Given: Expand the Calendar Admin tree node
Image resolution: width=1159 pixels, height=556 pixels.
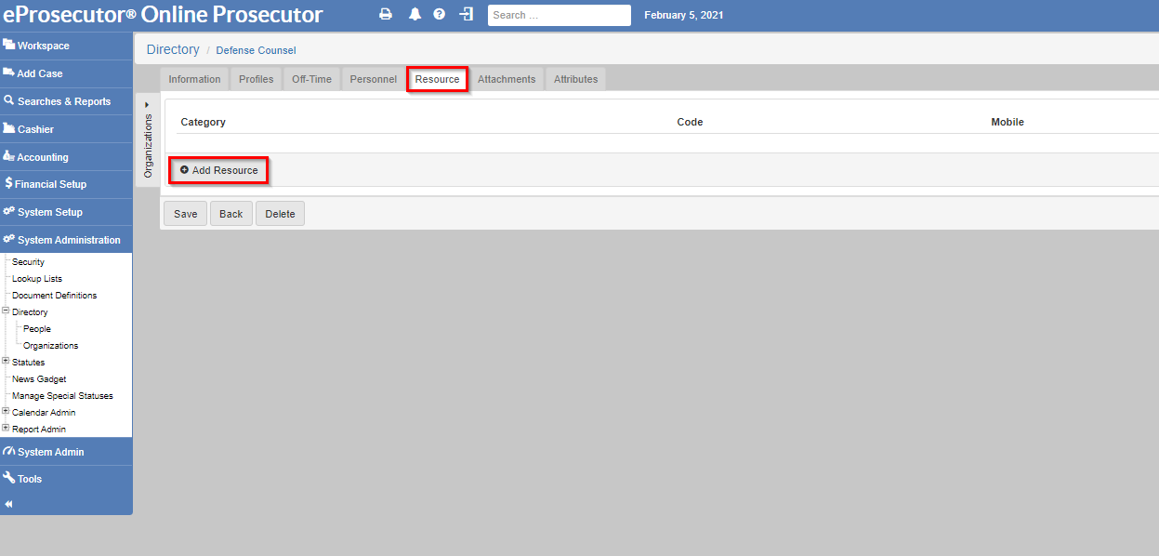Looking at the screenshot, I should coord(6,412).
